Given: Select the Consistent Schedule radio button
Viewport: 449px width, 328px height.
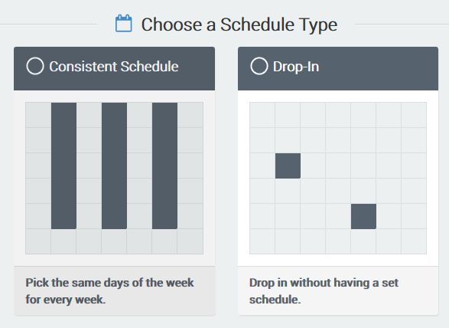Looking at the screenshot, I should (35, 66).
